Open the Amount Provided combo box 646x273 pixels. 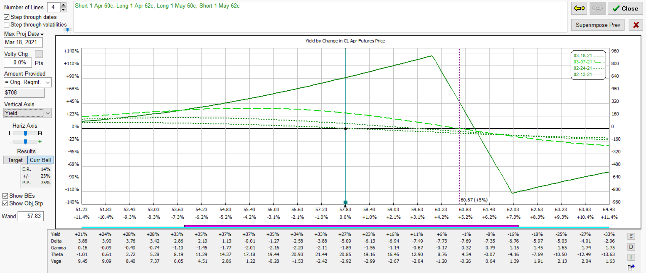(28, 82)
